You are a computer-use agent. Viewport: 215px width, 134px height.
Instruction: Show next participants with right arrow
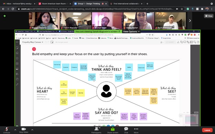pos(190,21)
